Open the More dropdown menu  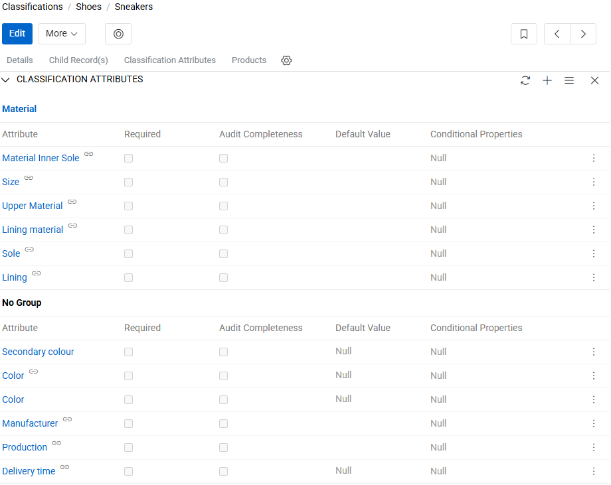62,34
